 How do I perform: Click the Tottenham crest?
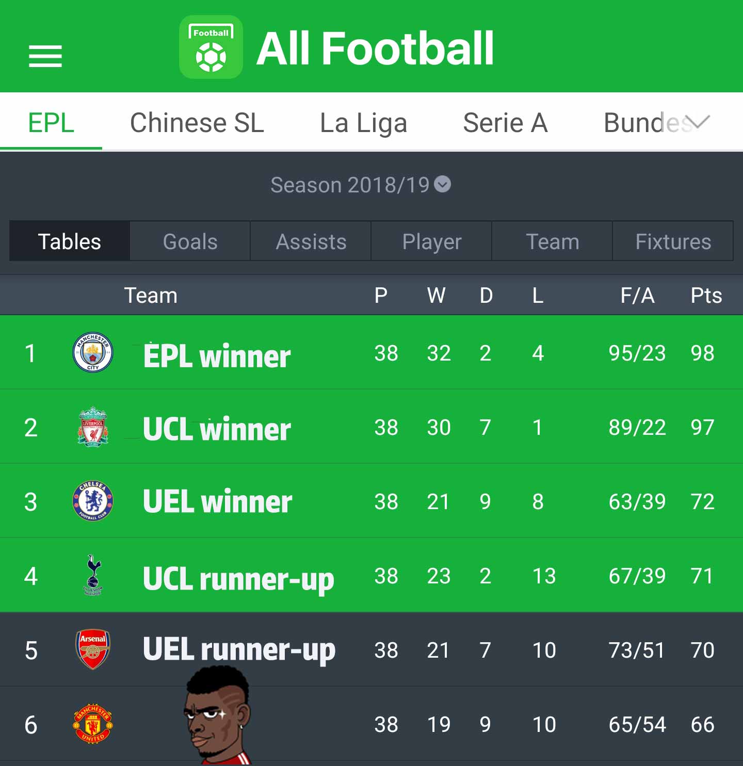point(93,575)
